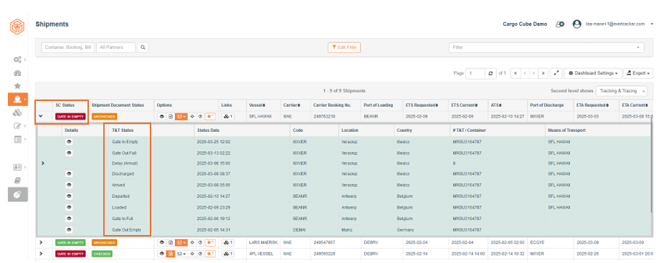Click the greyed bottom sidebar icon
This screenshot has height=263, width=656.
click(18, 195)
